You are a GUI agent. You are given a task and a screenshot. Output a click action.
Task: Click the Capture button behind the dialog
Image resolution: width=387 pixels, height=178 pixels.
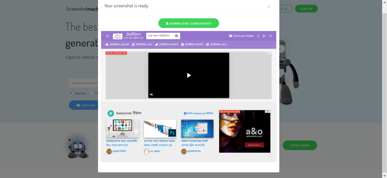pos(83,105)
